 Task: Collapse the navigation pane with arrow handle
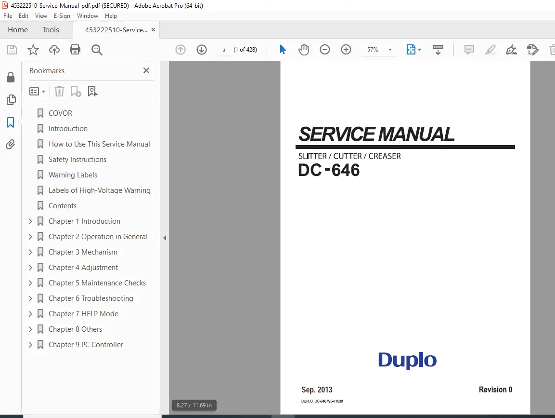pyautogui.click(x=165, y=238)
